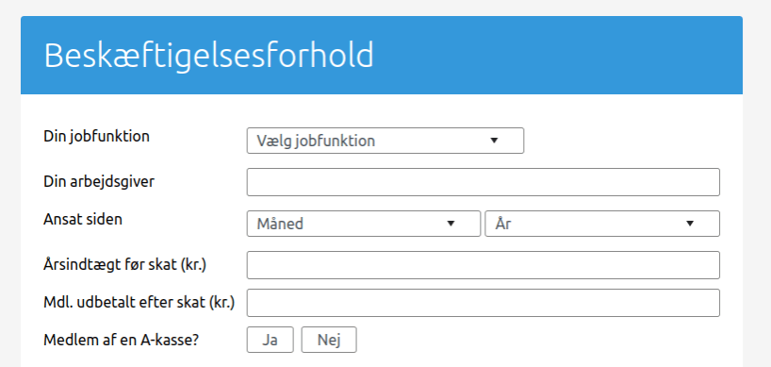Click the arrow on the Måned dropdown

[x=451, y=224]
